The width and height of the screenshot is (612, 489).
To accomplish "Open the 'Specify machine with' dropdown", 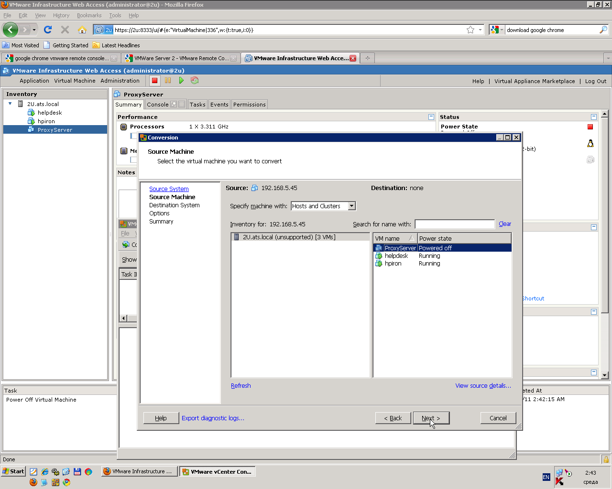I will coord(352,206).
